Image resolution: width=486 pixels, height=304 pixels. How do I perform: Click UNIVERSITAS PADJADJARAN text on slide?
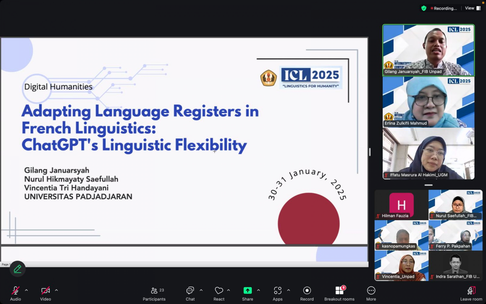[x=78, y=197]
